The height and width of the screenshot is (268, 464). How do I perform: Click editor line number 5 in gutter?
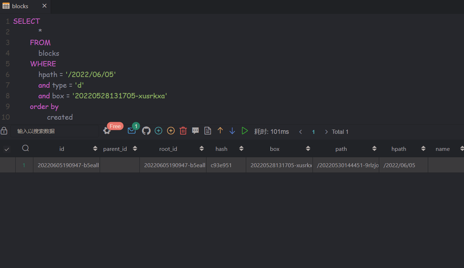pyautogui.click(x=7, y=64)
